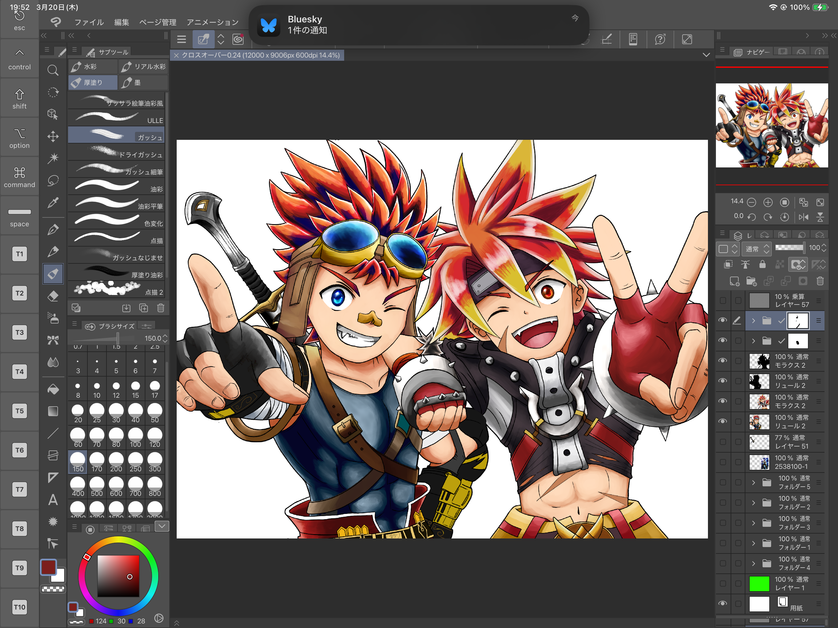Select the straight line figure tool
This screenshot has width=838, height=628.
click(x=53, y=433)
